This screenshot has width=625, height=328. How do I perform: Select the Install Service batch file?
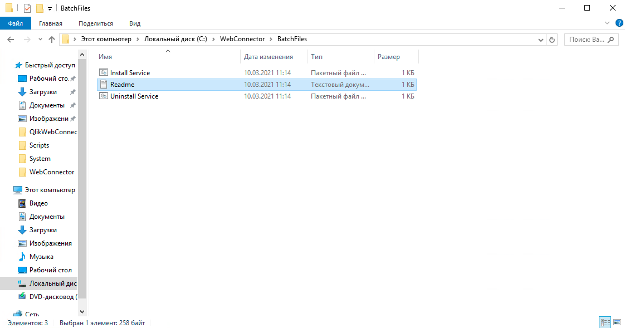[257, 73]
